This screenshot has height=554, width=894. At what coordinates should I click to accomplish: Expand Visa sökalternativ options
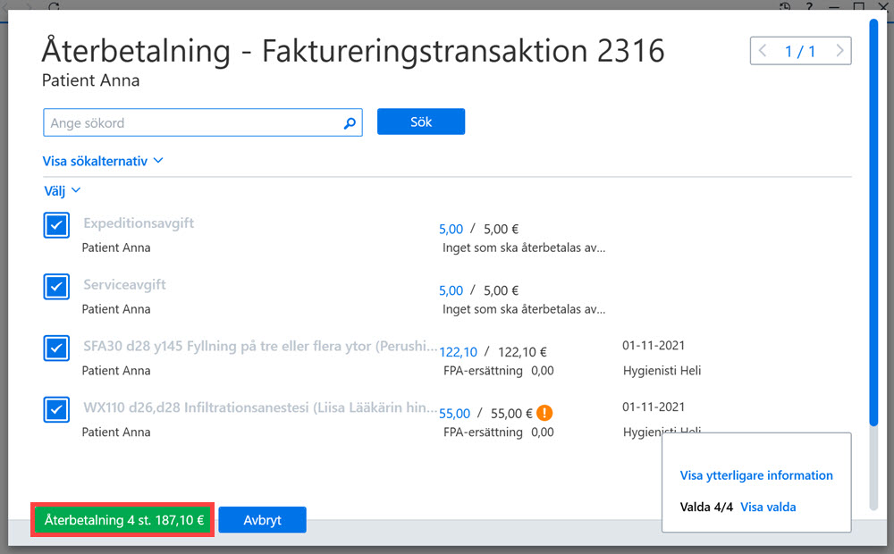click(x=103, y=162)
